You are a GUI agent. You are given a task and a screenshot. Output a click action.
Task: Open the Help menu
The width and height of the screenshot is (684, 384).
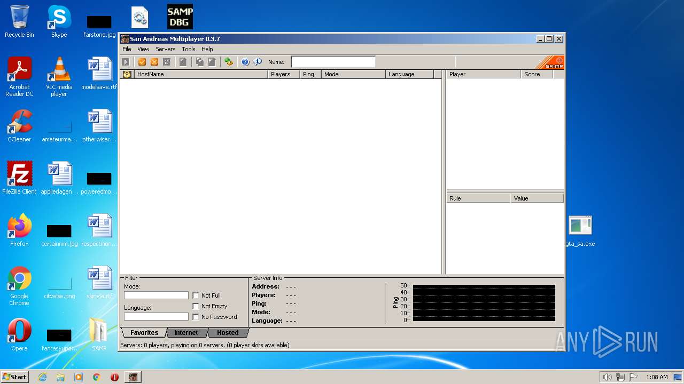pos(207,49)
